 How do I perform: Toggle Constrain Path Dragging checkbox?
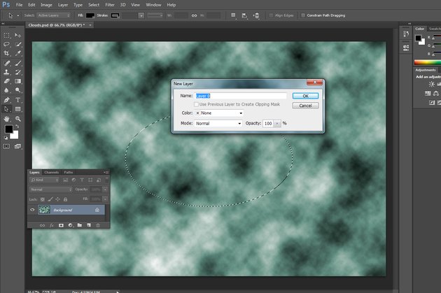point(303,15)
